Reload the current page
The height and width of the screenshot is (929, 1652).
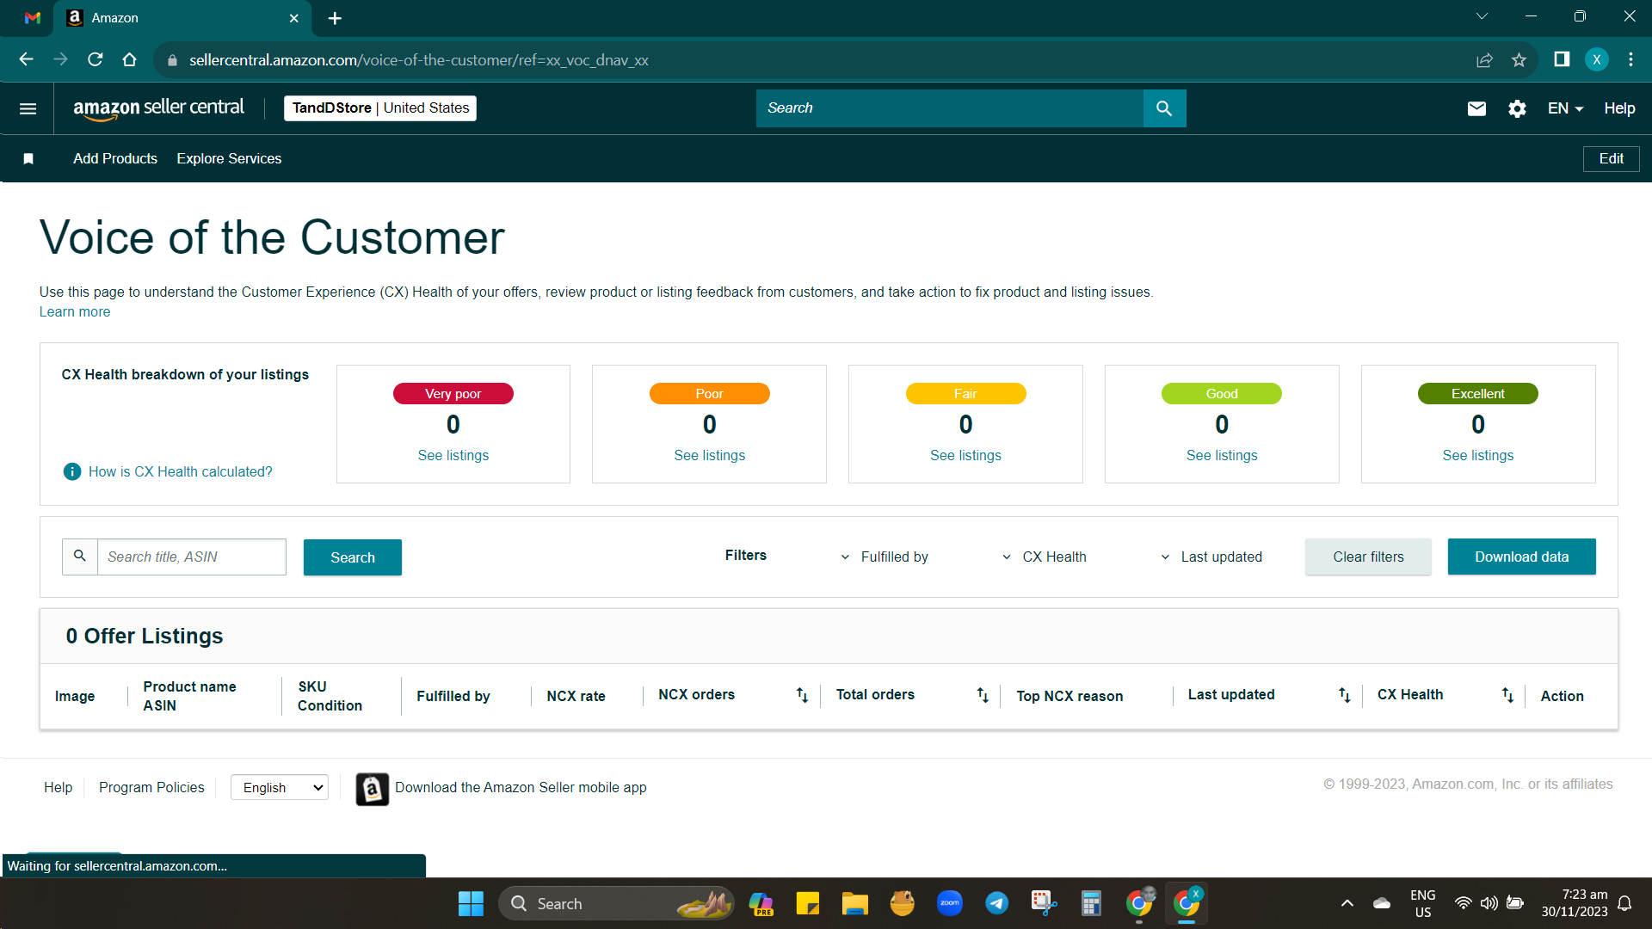click(95, 59)
